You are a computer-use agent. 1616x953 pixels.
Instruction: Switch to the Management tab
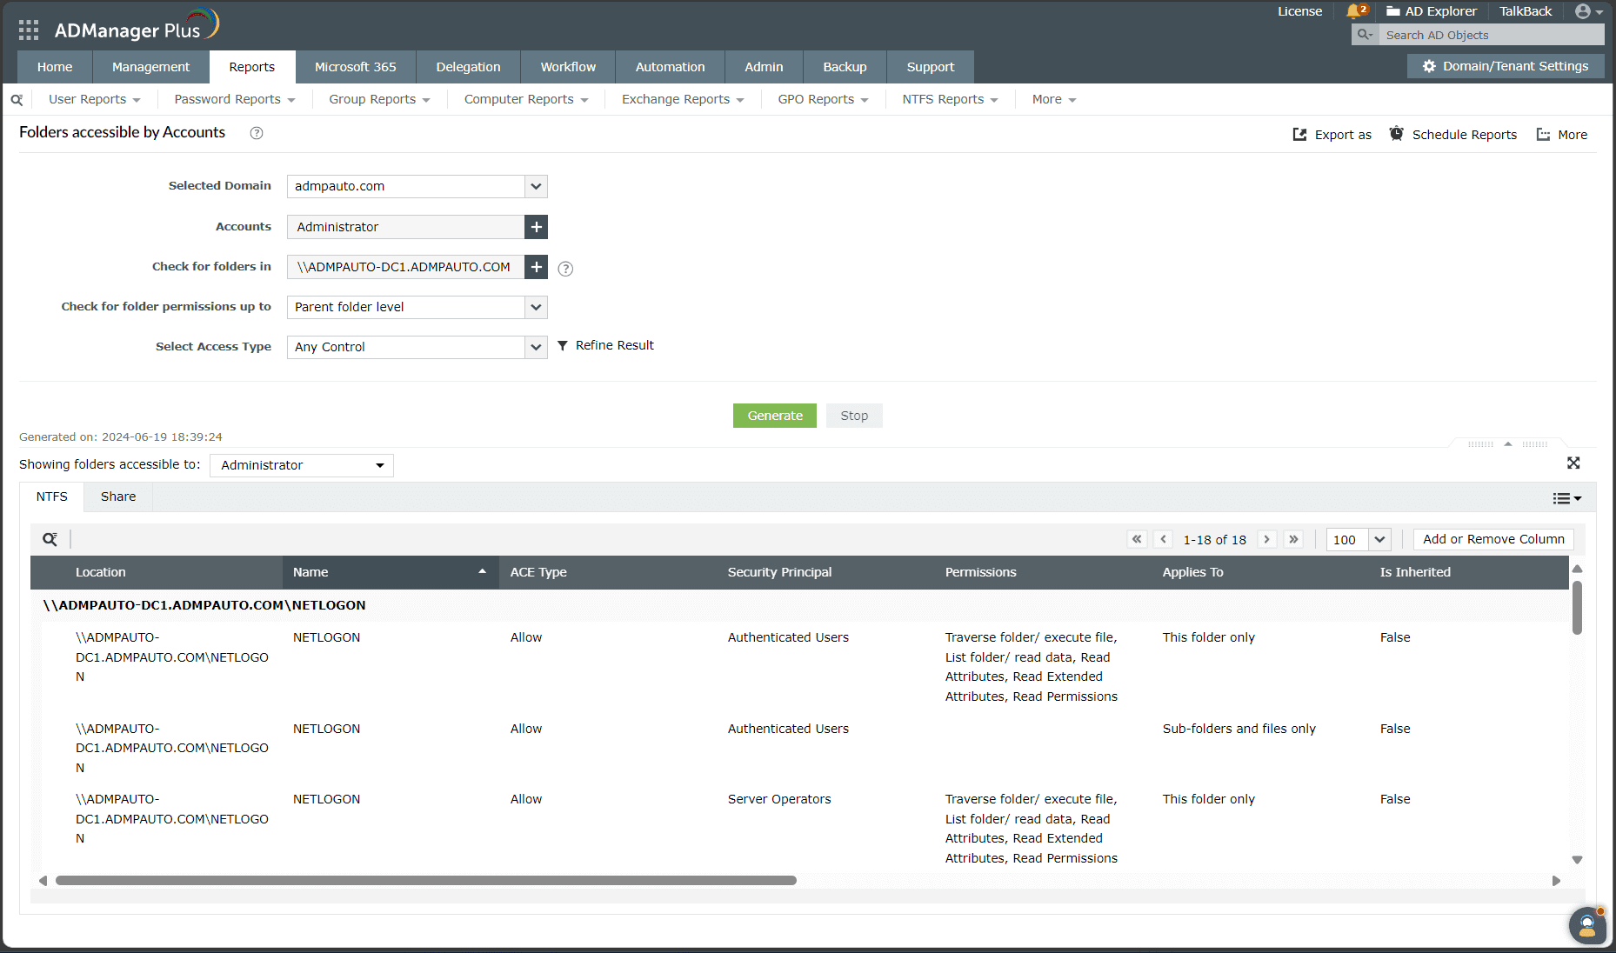click(150, 67)
